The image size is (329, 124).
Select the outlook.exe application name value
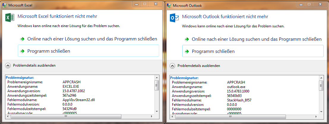point(236,87)
